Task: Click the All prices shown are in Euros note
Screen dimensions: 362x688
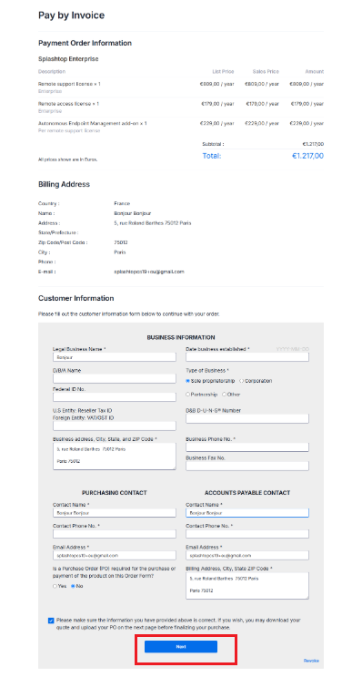Action: click(x=68, y=159)
